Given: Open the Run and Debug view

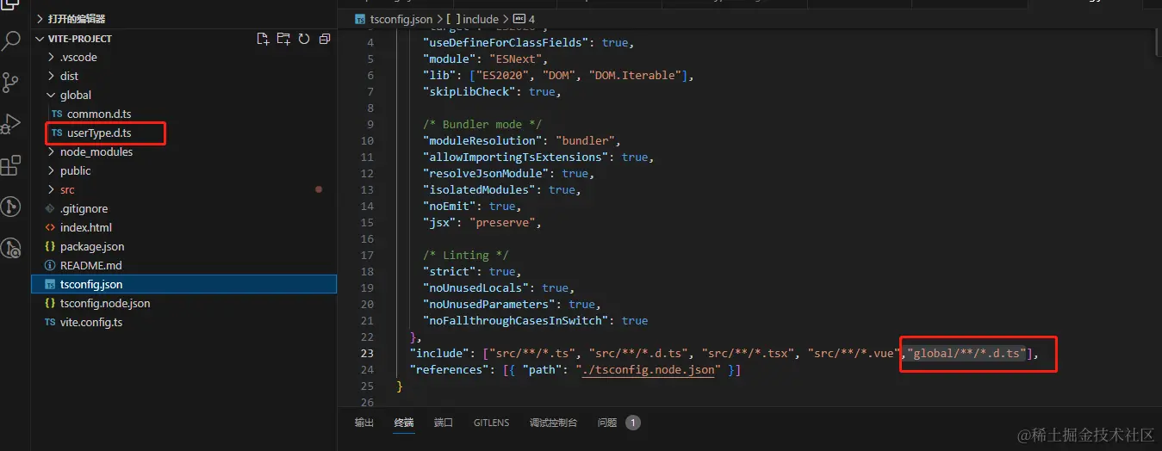Looking at the screenshot, I should [11, 124].
